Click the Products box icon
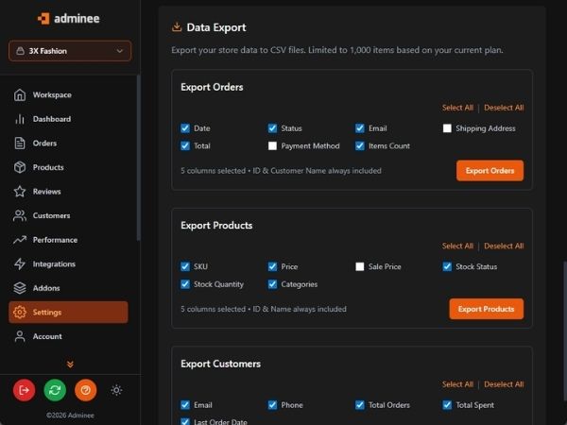The height and width of the screenshot is (425, 567). (x=20, y=167)
